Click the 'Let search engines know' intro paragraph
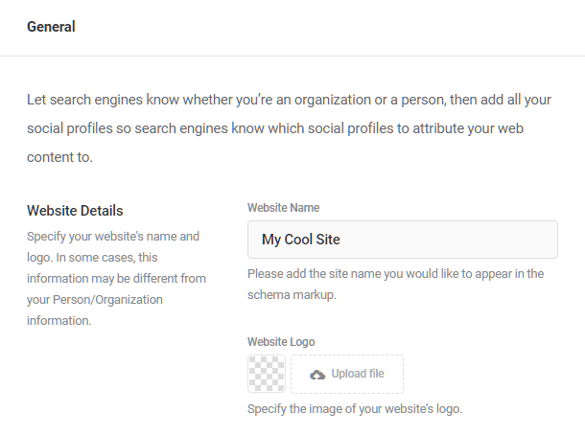Viewport: 585px width, 436px height. coord(289,128)
